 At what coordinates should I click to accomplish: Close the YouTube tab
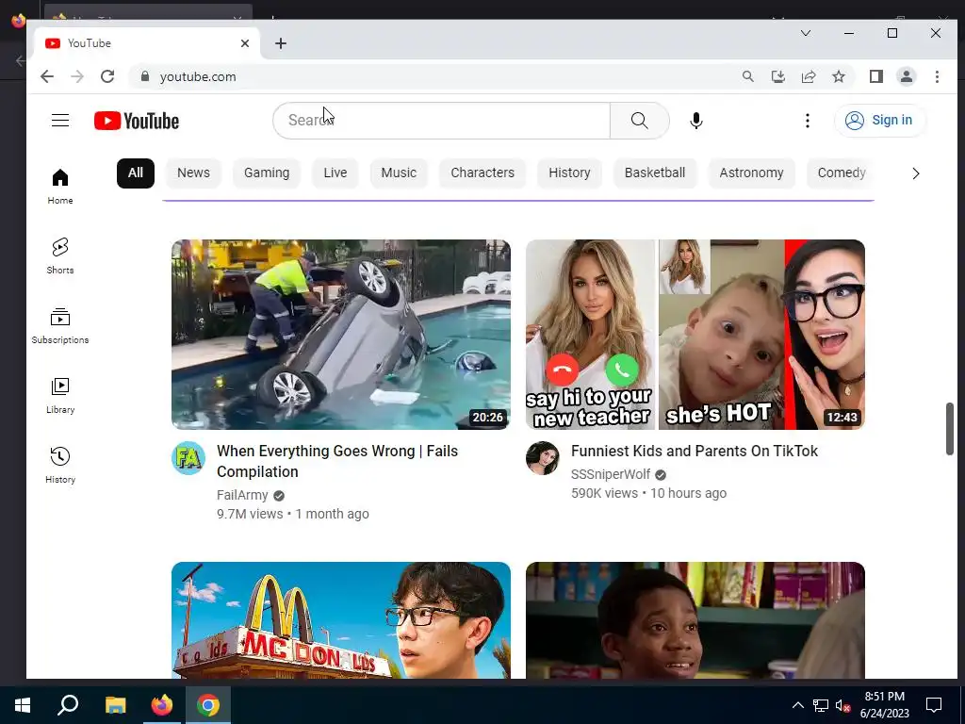click(245, 43)
